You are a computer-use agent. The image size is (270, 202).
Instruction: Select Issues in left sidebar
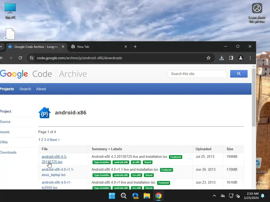click(x=5, y=132)
